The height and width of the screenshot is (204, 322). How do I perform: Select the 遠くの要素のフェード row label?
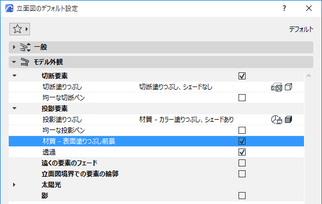click(x=69, y=163)
